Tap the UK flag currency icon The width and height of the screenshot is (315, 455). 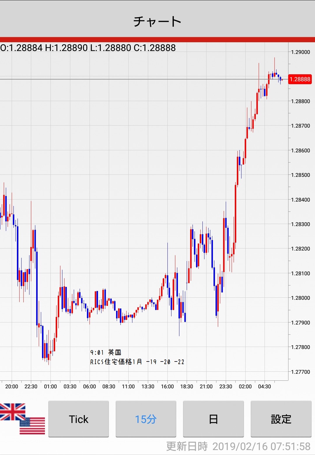[x=12, y=411]
